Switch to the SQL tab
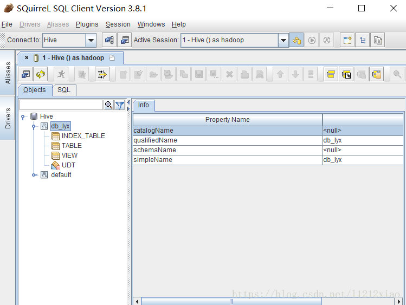This screenshot has height=305, width=406. click(x=64, y=90)
